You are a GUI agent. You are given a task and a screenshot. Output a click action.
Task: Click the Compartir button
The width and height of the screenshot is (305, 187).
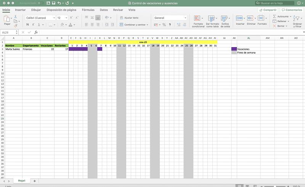[268, 10]
